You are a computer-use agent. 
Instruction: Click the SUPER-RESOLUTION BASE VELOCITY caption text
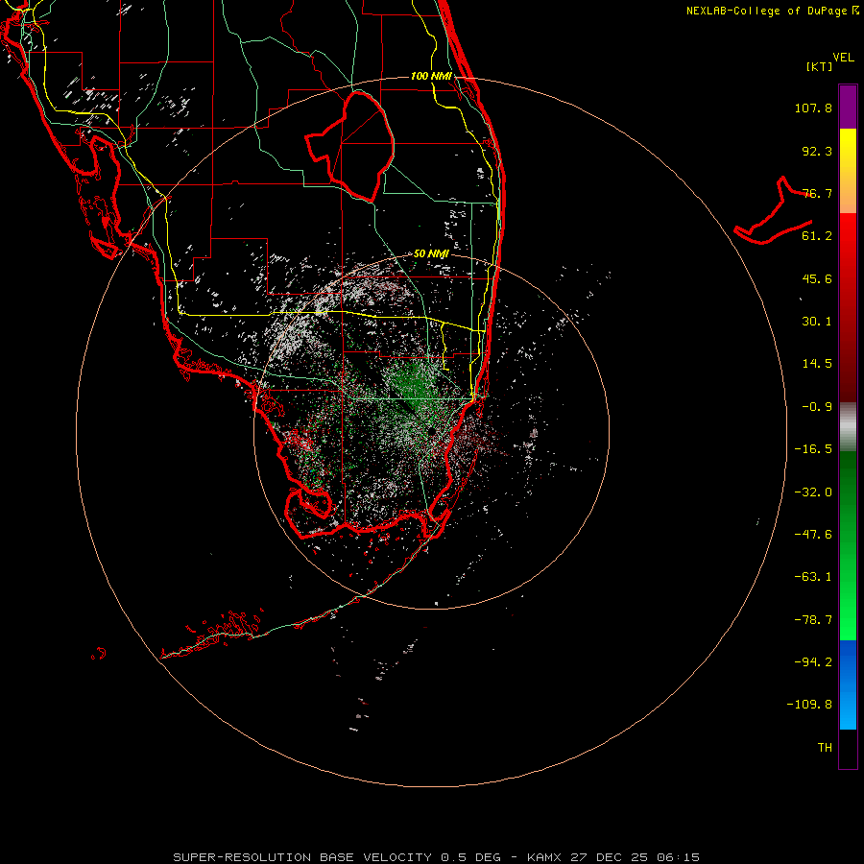[x=302, y=857]
